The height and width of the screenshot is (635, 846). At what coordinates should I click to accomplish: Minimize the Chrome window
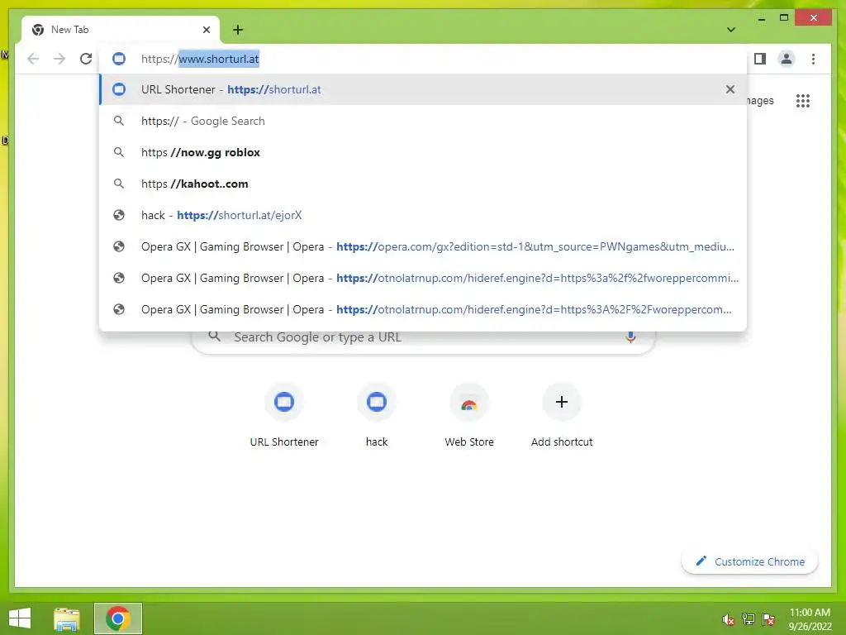click(761, 18)
